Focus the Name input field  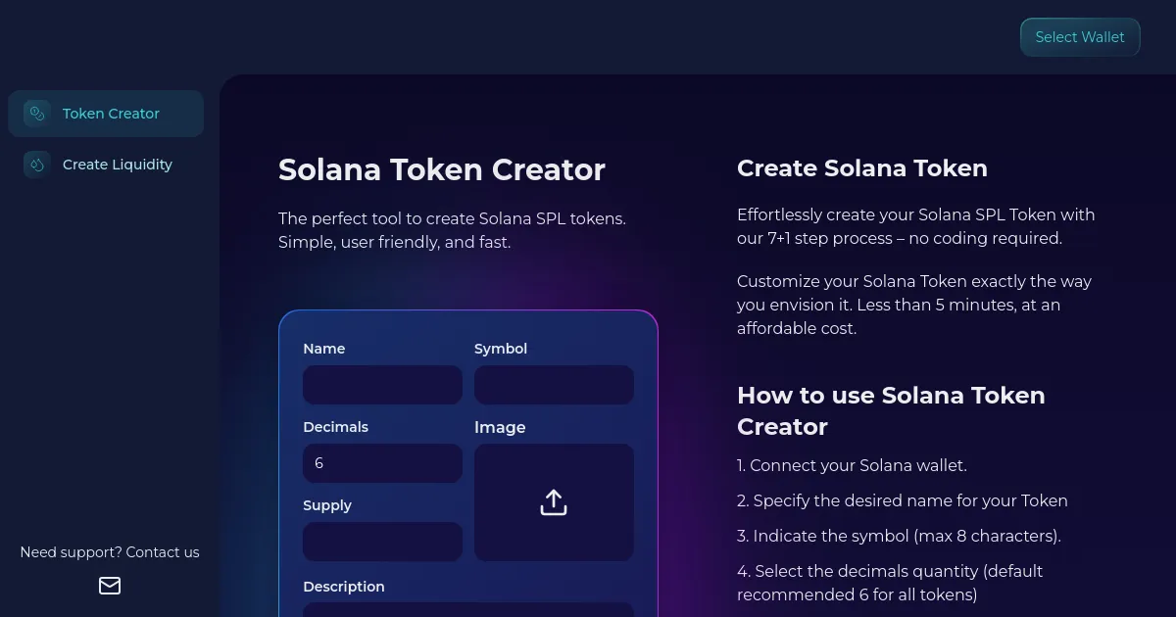382,384
